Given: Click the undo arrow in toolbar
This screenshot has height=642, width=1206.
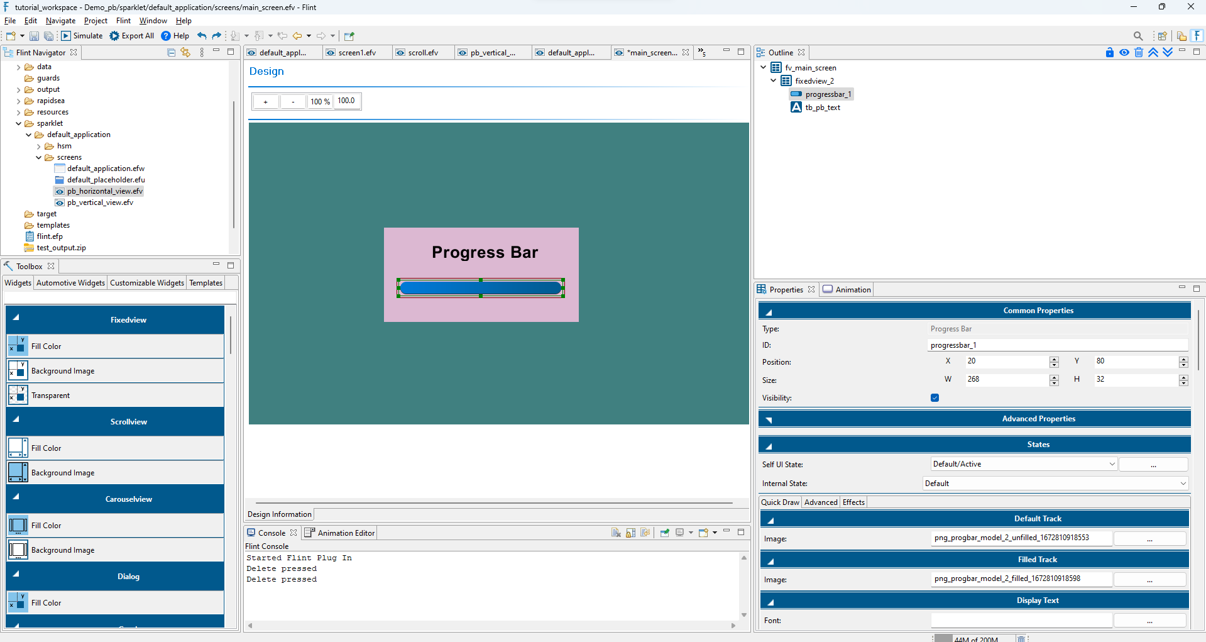Looking at the screenshot, I should pyautogui.click(x=202, y=36).
